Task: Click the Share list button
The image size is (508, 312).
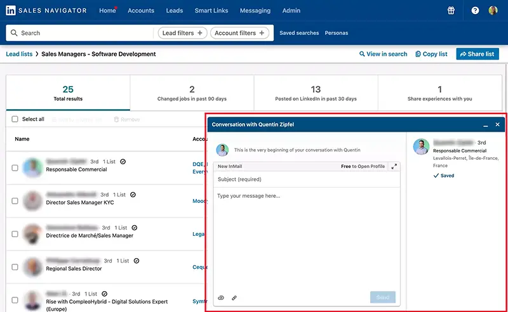Action: click(478, 54)
